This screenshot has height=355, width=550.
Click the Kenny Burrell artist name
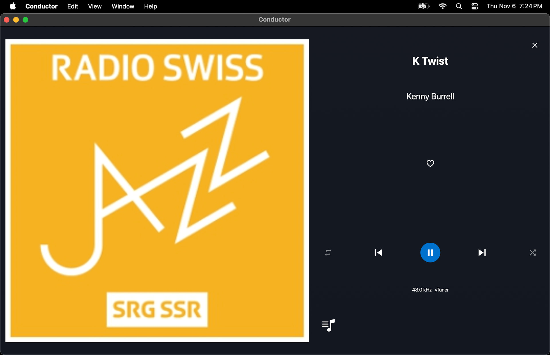click(430, 96)
